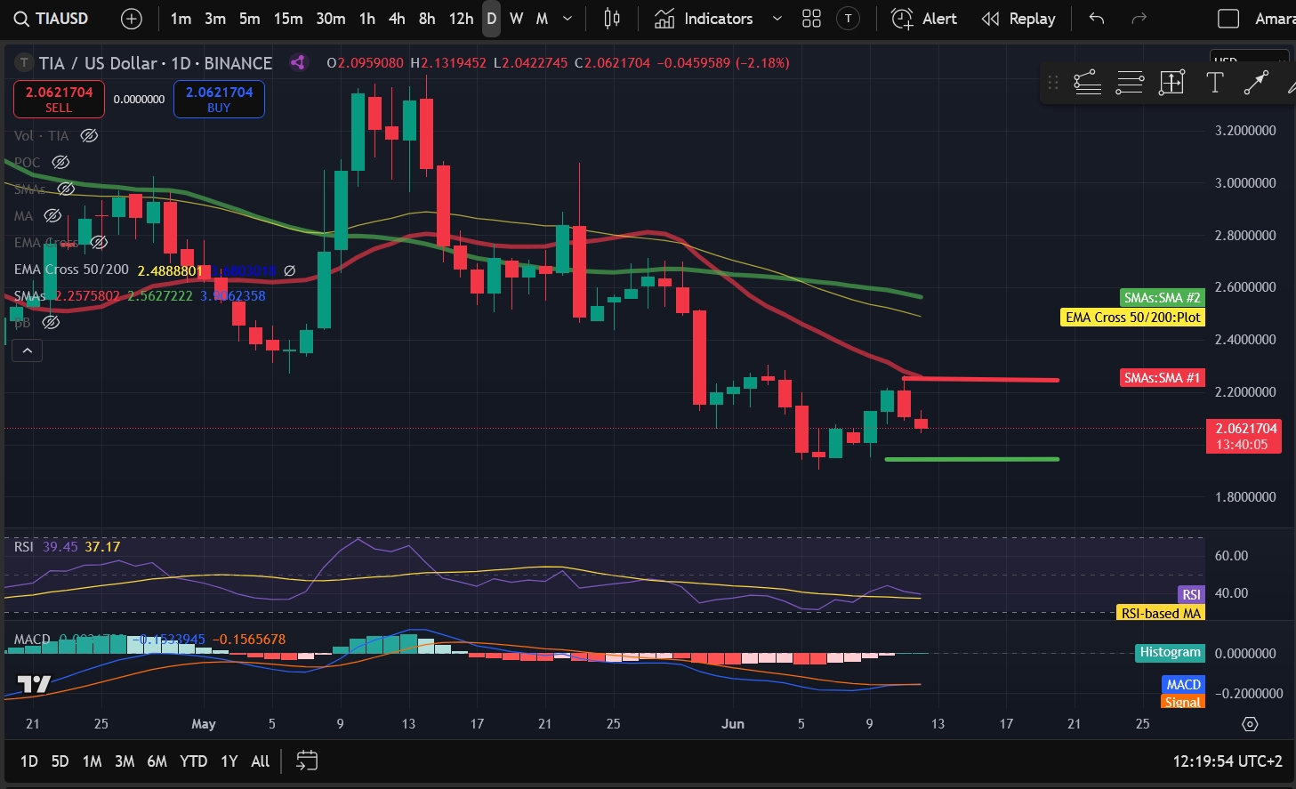1296x789 pixels.
Task: Start bar Replay mode
Action: (x=1018, y=19)
